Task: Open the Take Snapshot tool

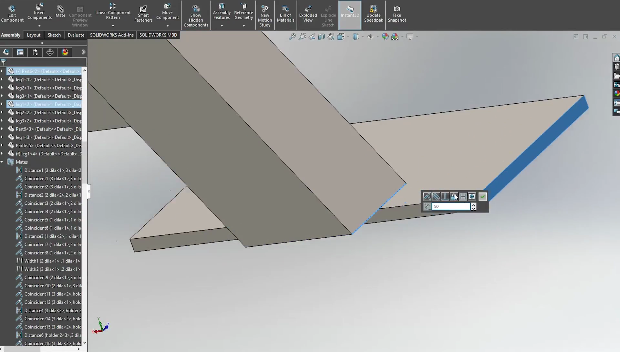Action: point(397,13)
